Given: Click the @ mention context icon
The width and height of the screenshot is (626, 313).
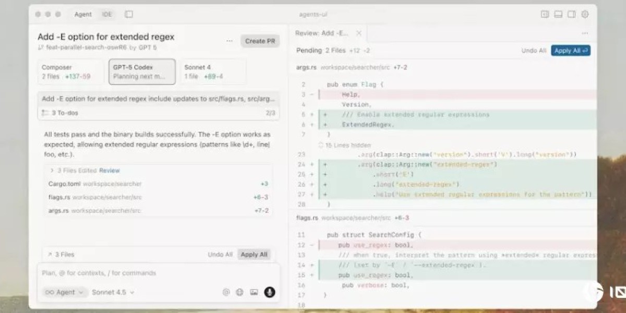Looking at the screenshot, I should pos(226,292).
